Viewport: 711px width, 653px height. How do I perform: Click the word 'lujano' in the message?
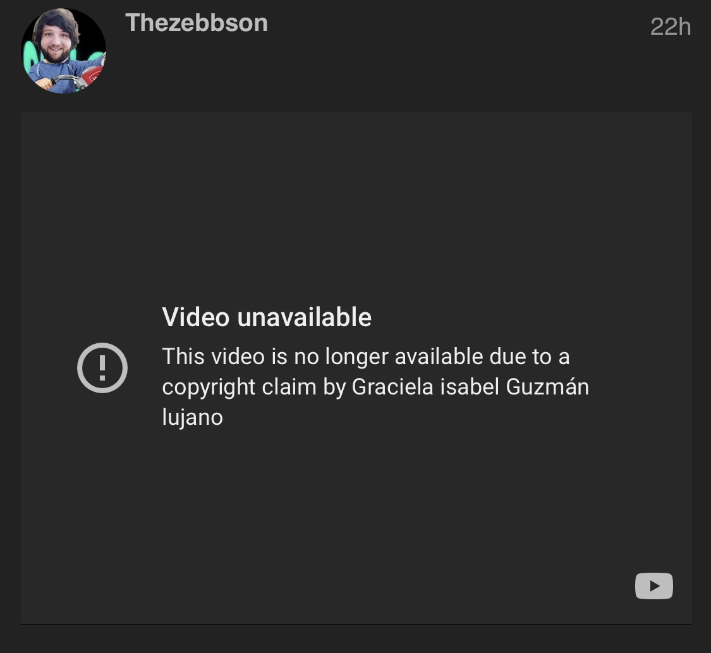click(x=192, y=417)
